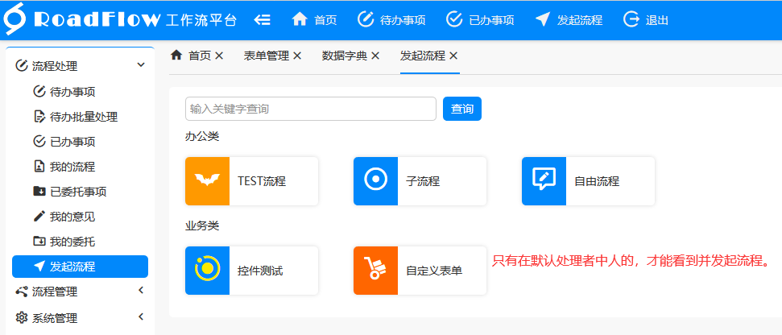
Task: Click the 我的意见 pencil icon
Action: 39,217
